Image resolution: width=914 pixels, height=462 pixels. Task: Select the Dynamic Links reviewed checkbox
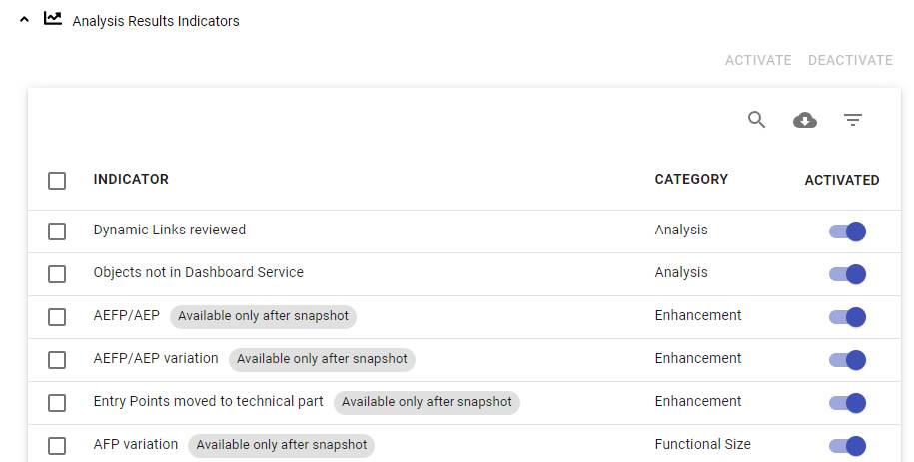pos(57,231)
